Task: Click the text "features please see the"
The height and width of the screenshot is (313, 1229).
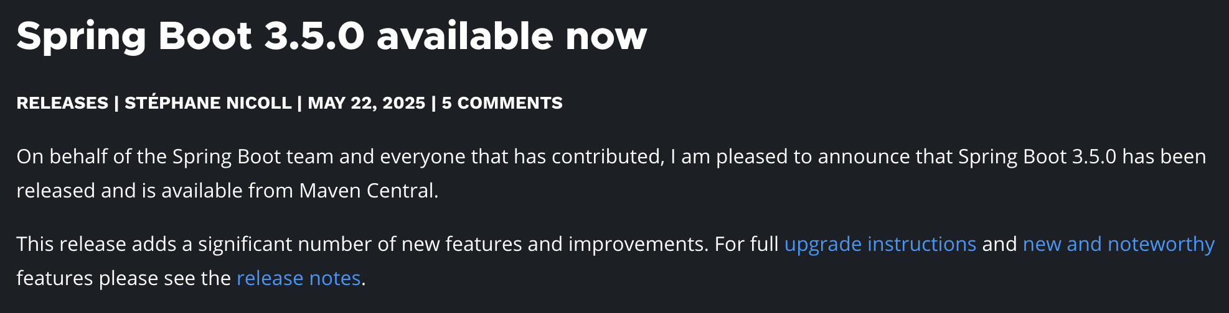Action: [x=124, y=278]
